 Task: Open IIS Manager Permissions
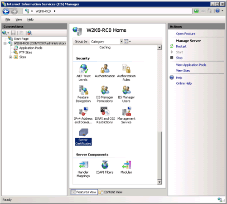105,94
